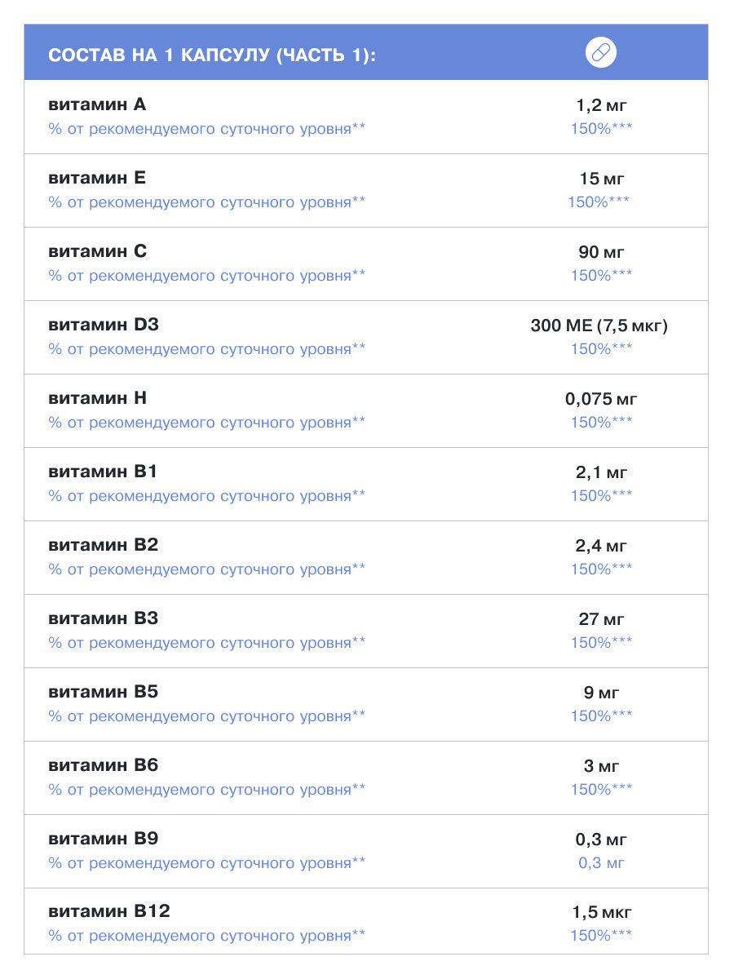Select the 'витамин E' label
The height and width of the screenshot is (979, 734).
[97, 178]
